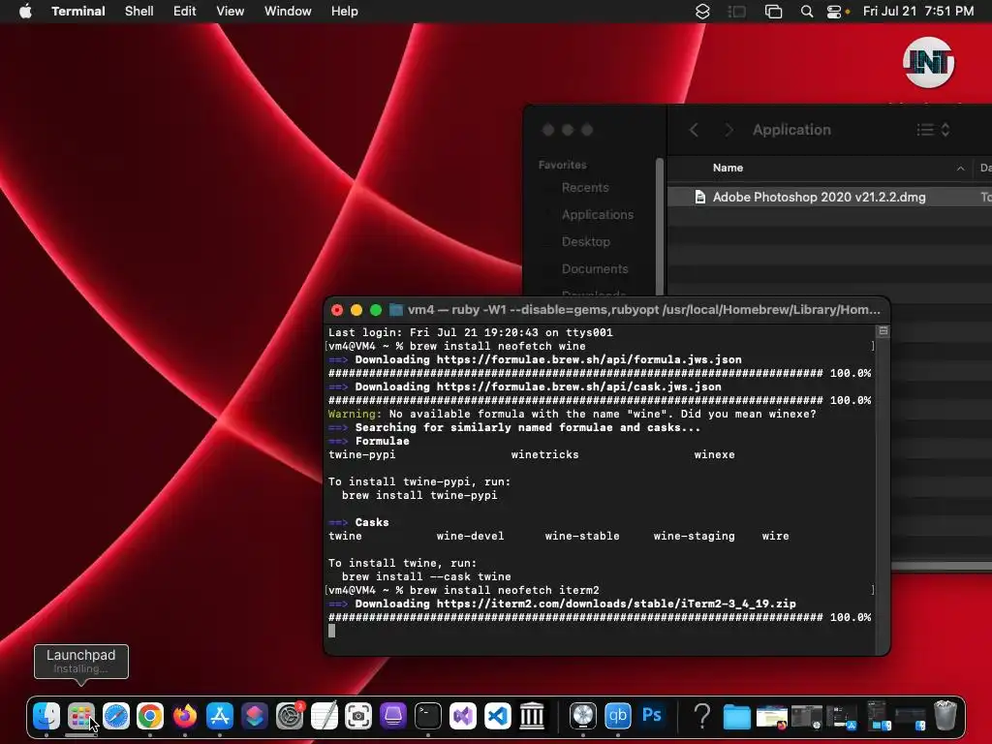Open Documents in Finder sidebar
This screenshot has width=992, height=744.
click(595, 269)
